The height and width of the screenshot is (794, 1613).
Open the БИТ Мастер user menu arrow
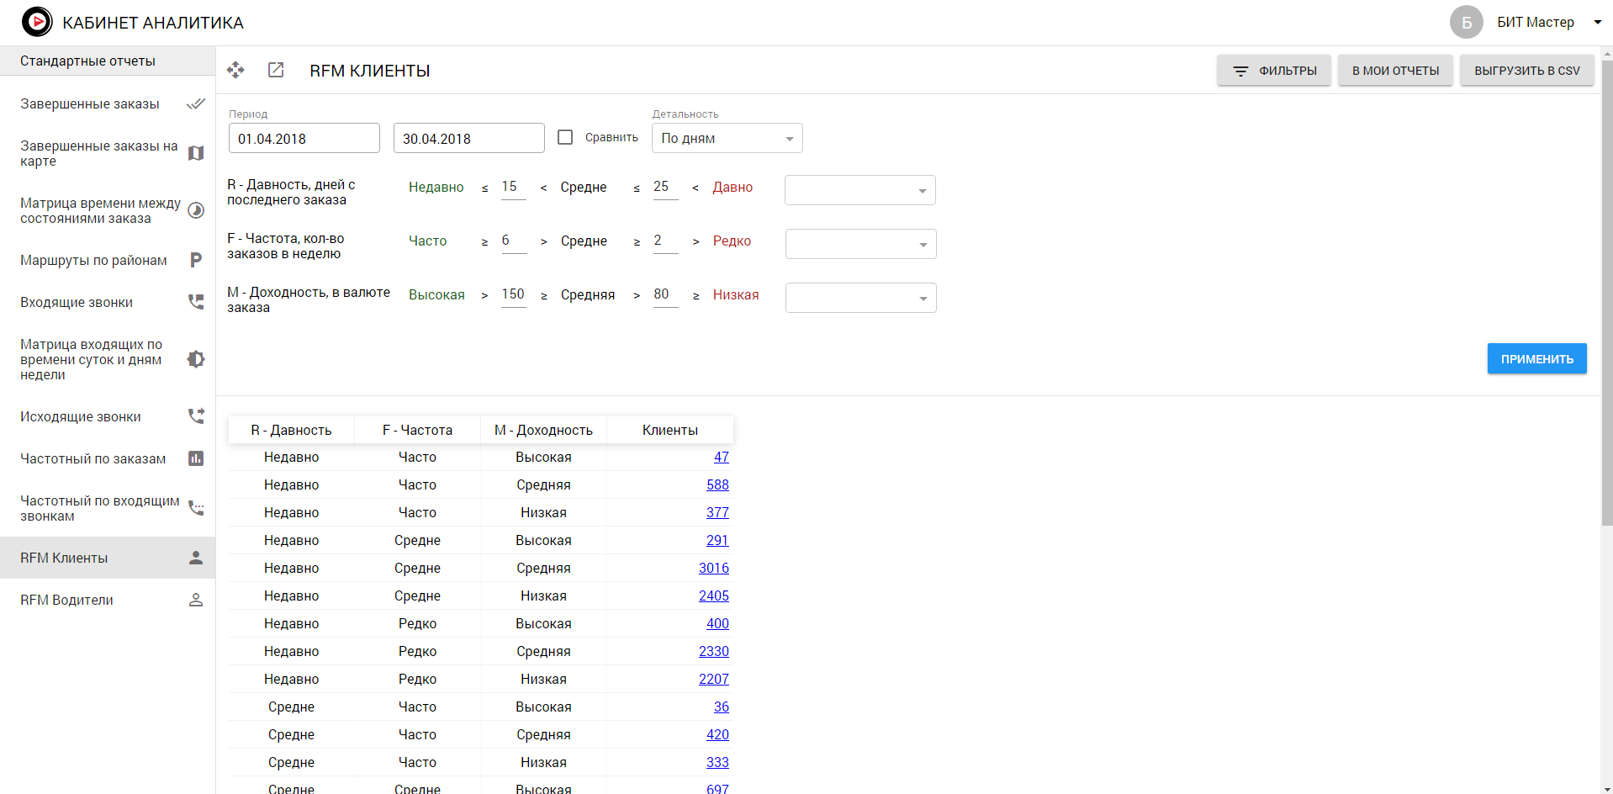[x=1597, y=23]
